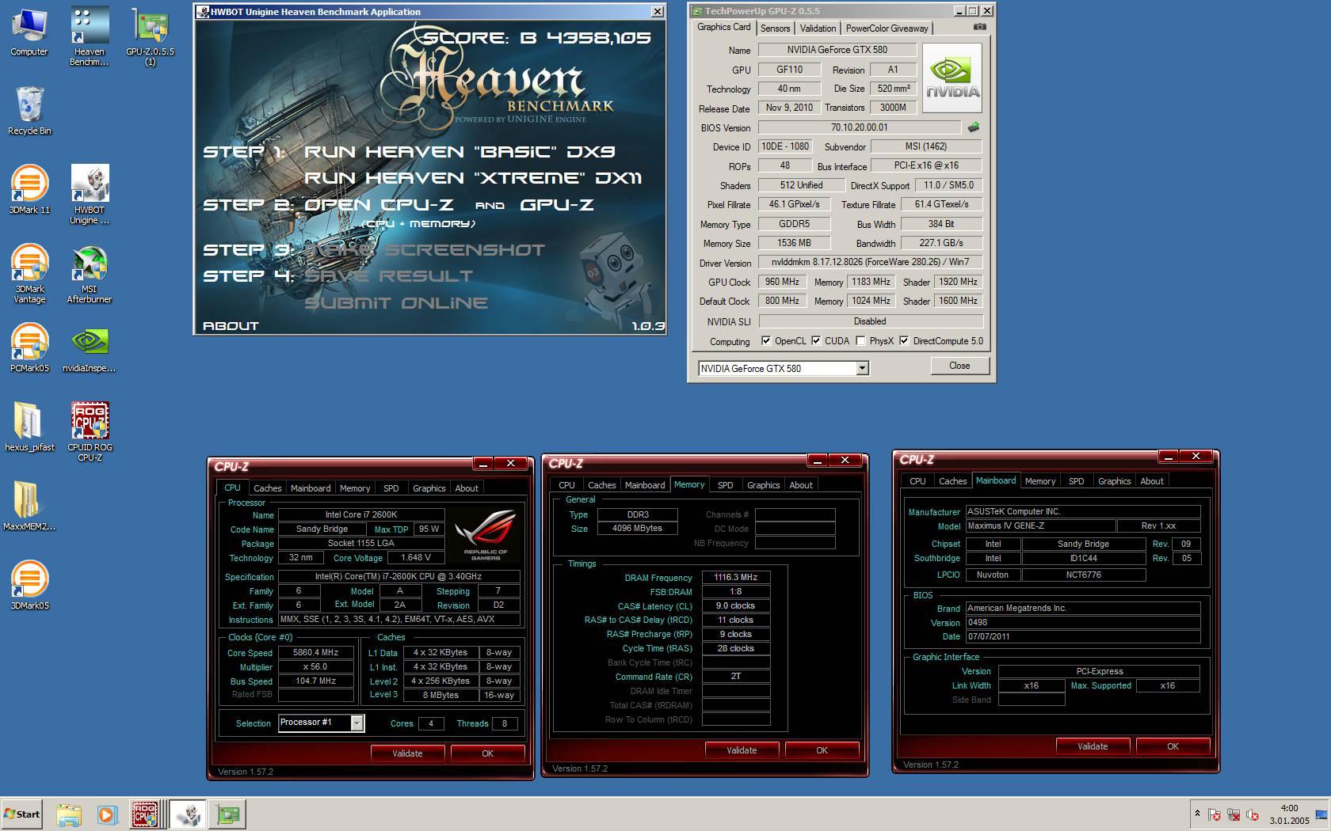Launch HWBOT Unigine desktop shortcut
Screen dimensions: 1331x831
click(89, 195)
